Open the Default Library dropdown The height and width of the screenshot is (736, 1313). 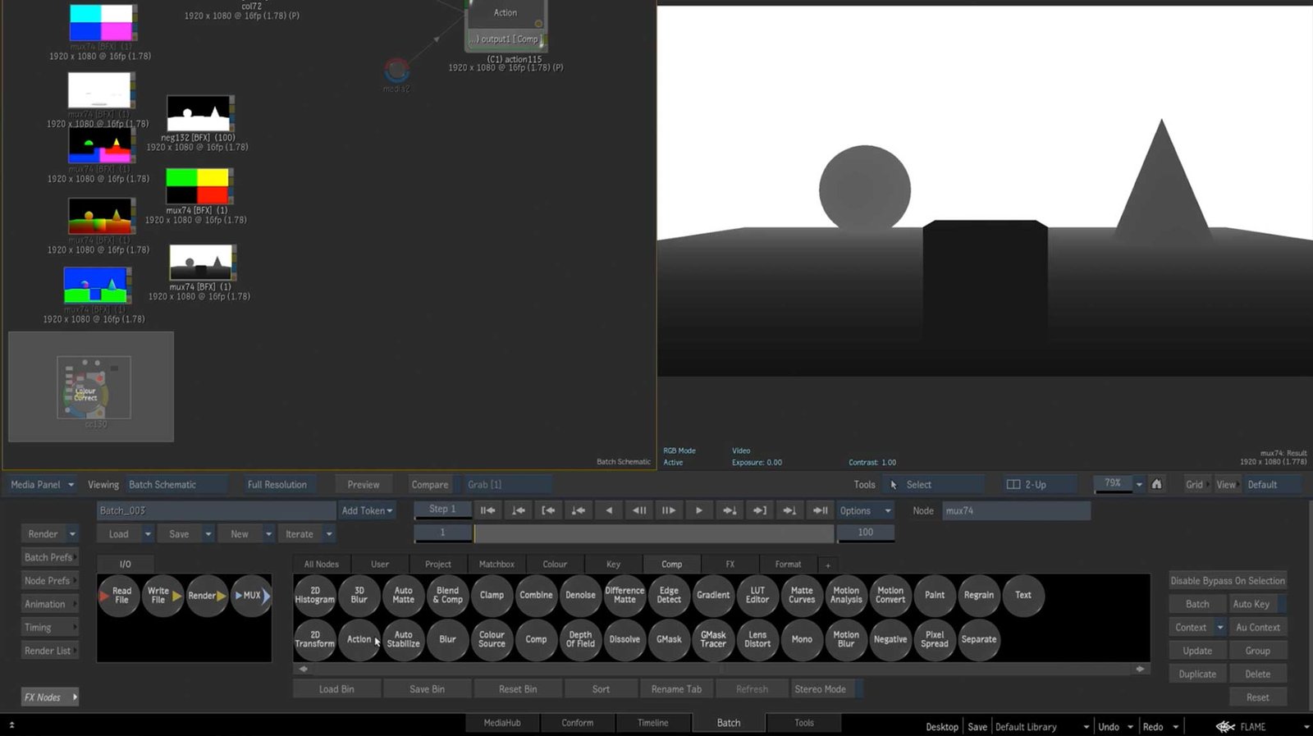(1041, 726)
